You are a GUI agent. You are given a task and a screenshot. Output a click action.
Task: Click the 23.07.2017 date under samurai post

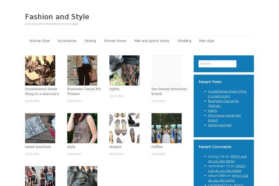pyautogui.click(x=32, y=101)
